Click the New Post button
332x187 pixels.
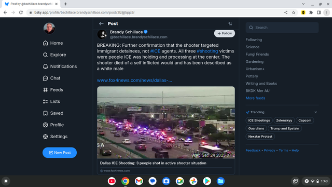(x=60, y=152)
